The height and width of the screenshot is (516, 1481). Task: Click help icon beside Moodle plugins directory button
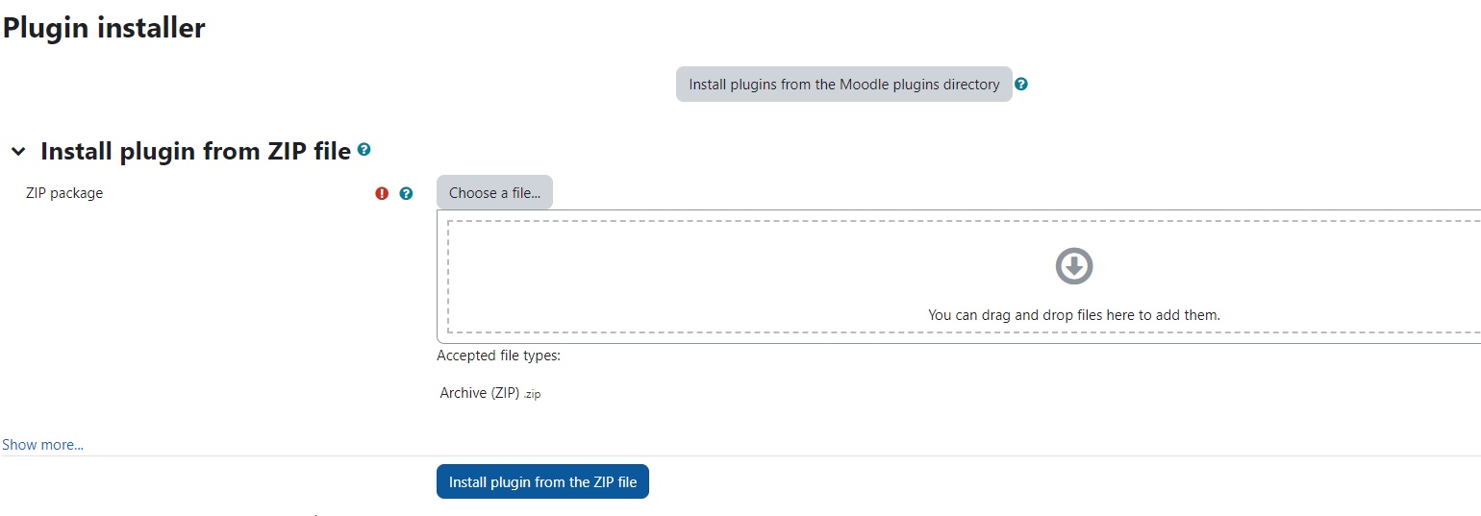pyautogui.click(x=1021, y=85)
